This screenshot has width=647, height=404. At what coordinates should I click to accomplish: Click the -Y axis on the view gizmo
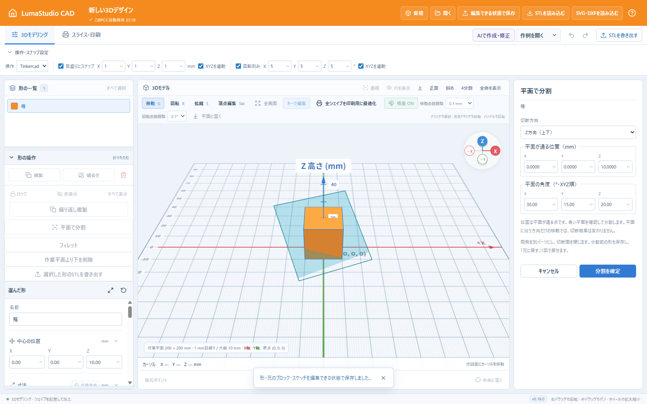tap(482, 160)
